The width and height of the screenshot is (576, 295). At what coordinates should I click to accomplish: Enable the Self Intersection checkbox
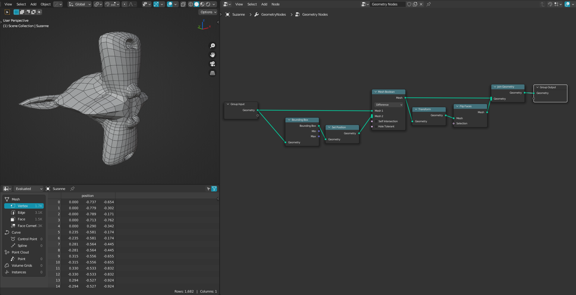pos(376,121)
